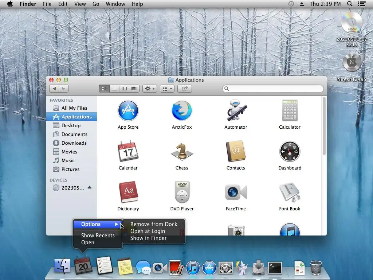373x280 pixels.
Task: Open the Time Machine menu bar icon
Action: (291, 4)
